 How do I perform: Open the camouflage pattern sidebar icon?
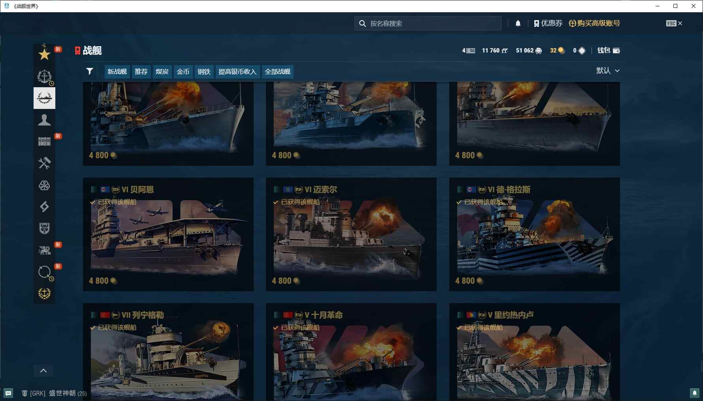coord(44,185)
